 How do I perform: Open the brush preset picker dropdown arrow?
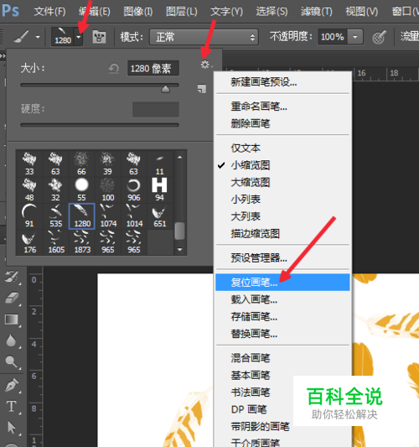79,37
